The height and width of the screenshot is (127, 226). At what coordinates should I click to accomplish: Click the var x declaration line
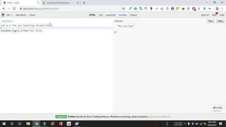click(26, 25)
